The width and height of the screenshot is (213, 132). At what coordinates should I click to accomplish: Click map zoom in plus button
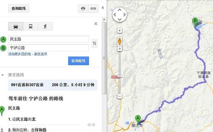point(120,49)
